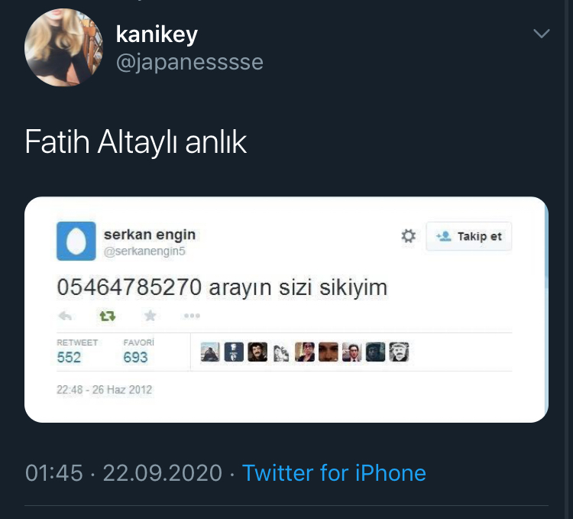View the 552 retweet count

click(x=69, y=357)
